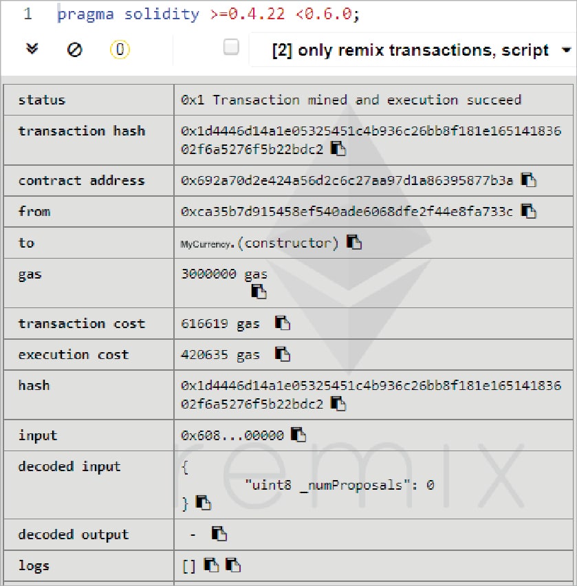Copy the decoded input JSON
The height and width of the screenshot is (586, 577).
203,503
